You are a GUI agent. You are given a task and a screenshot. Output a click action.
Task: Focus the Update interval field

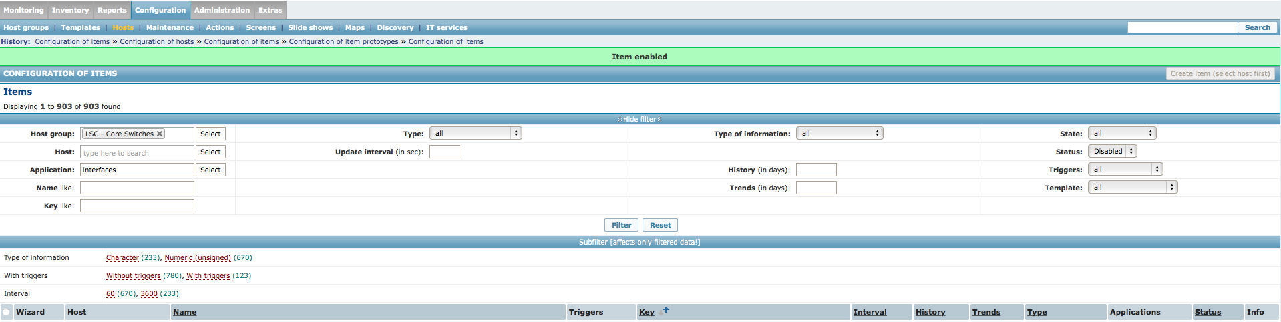coord(444,152)
